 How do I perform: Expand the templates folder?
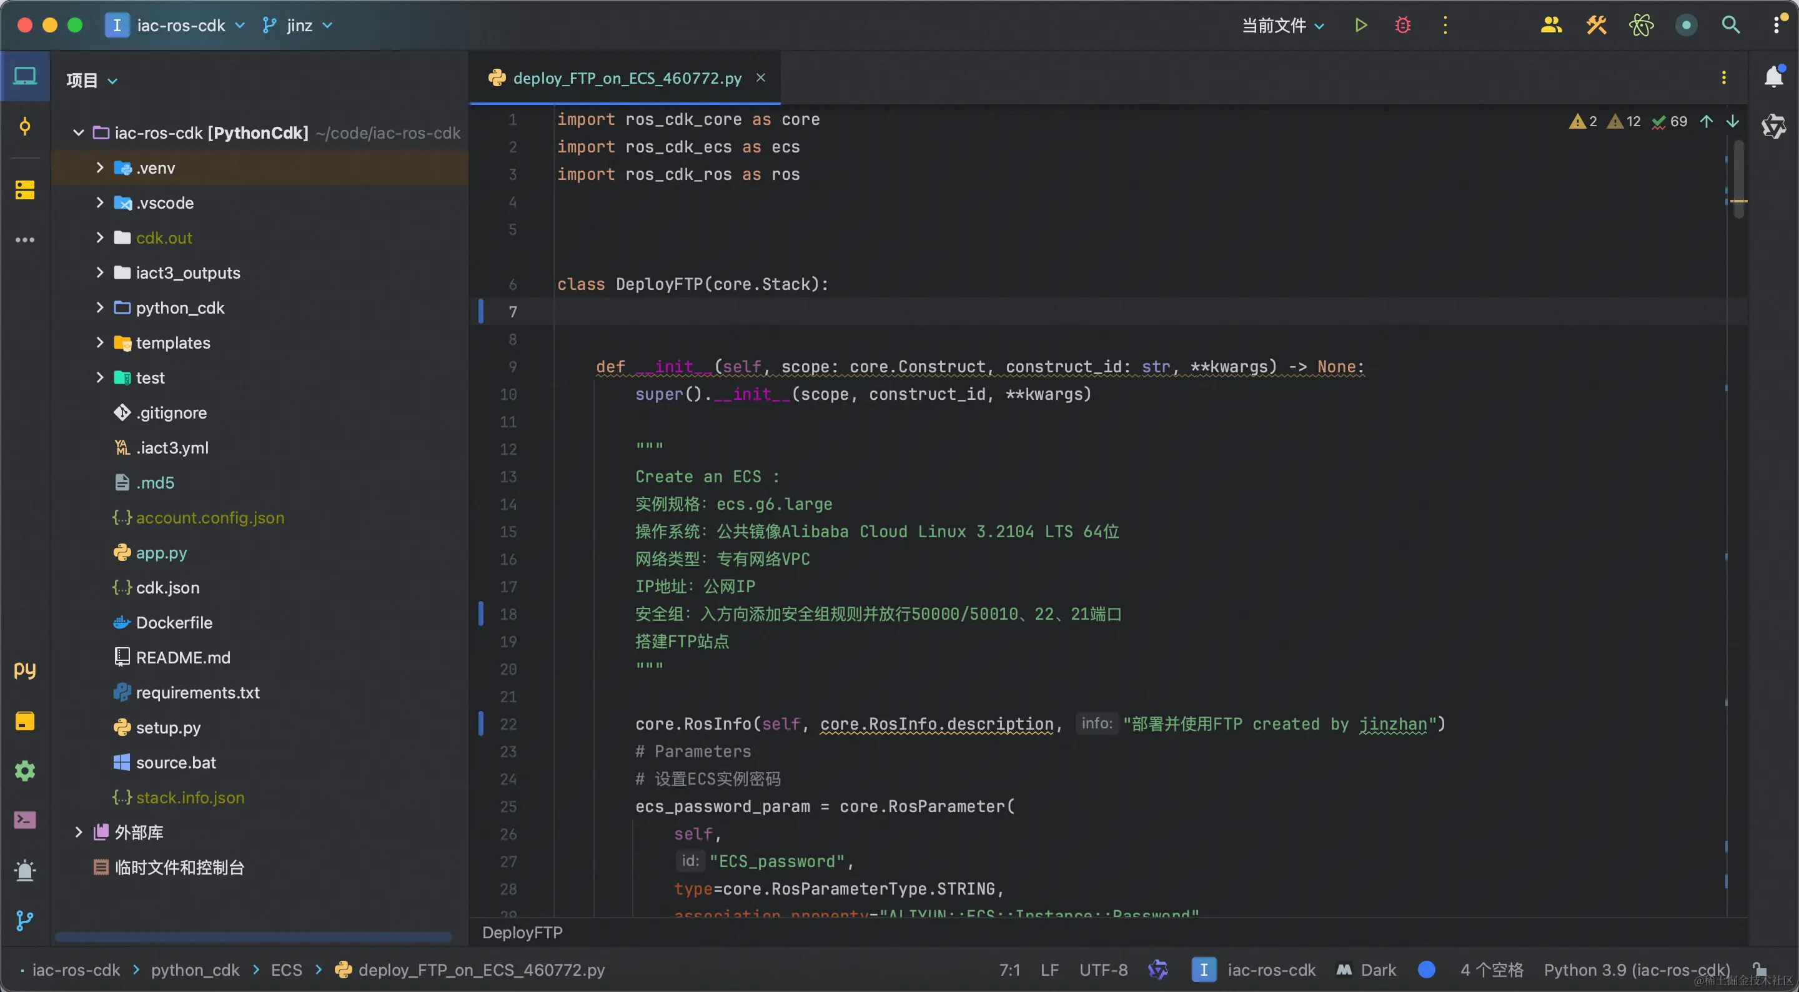(x=100, y=342)
